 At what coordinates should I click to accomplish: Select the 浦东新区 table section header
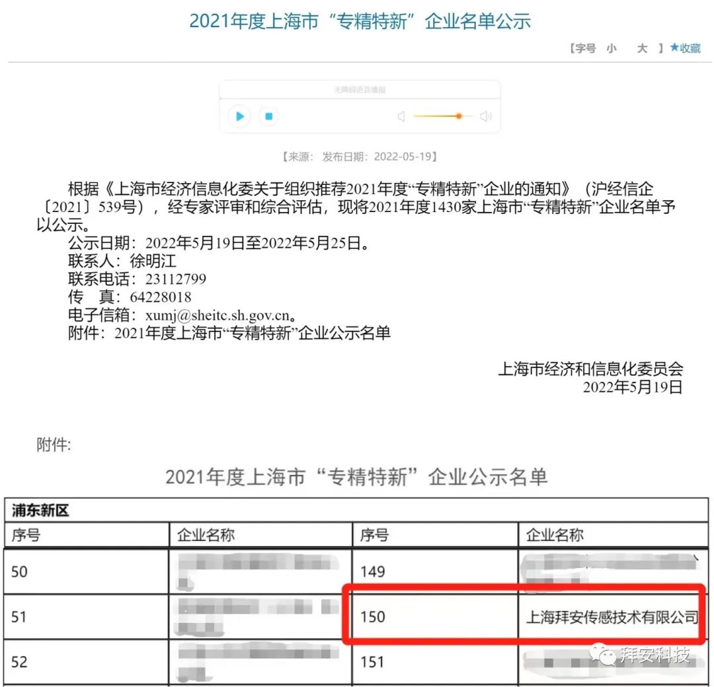[x=41, y=511]
